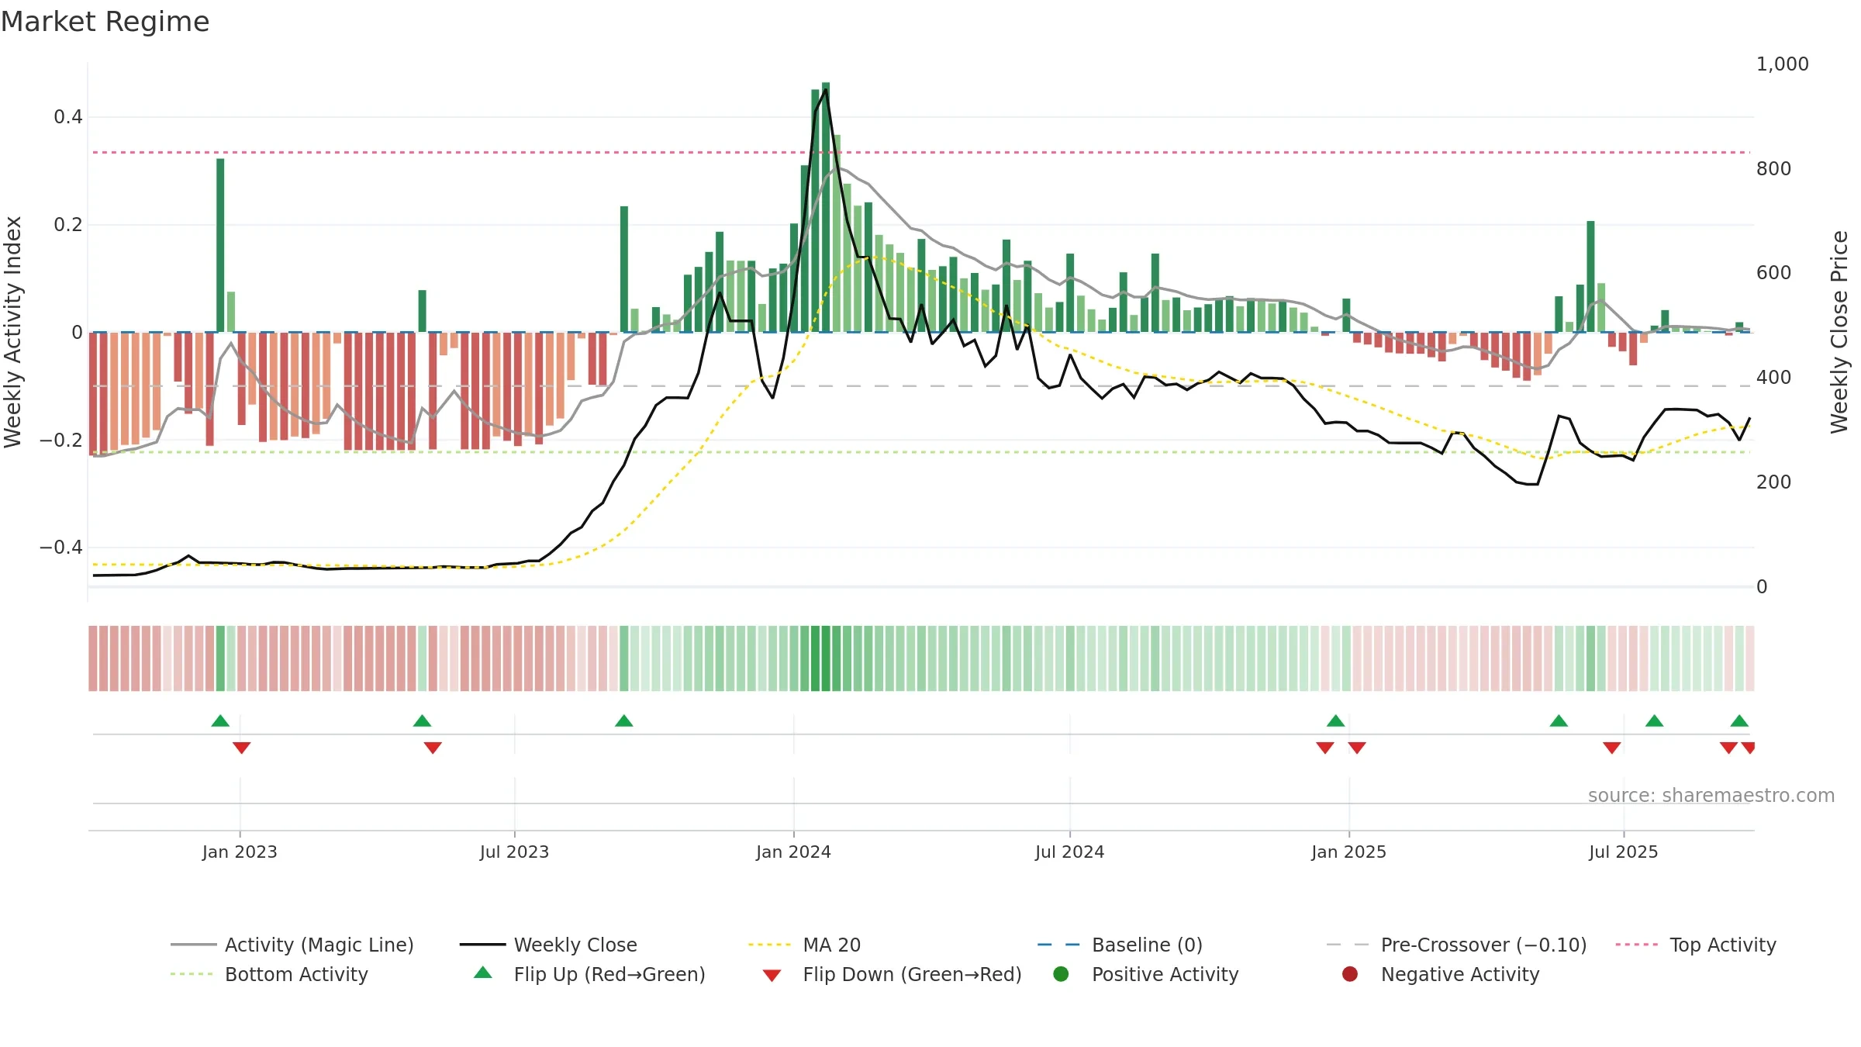Click the tall green bar near September 2023
Viewport: 1861px width, 1047px height.
click(623, 269)
